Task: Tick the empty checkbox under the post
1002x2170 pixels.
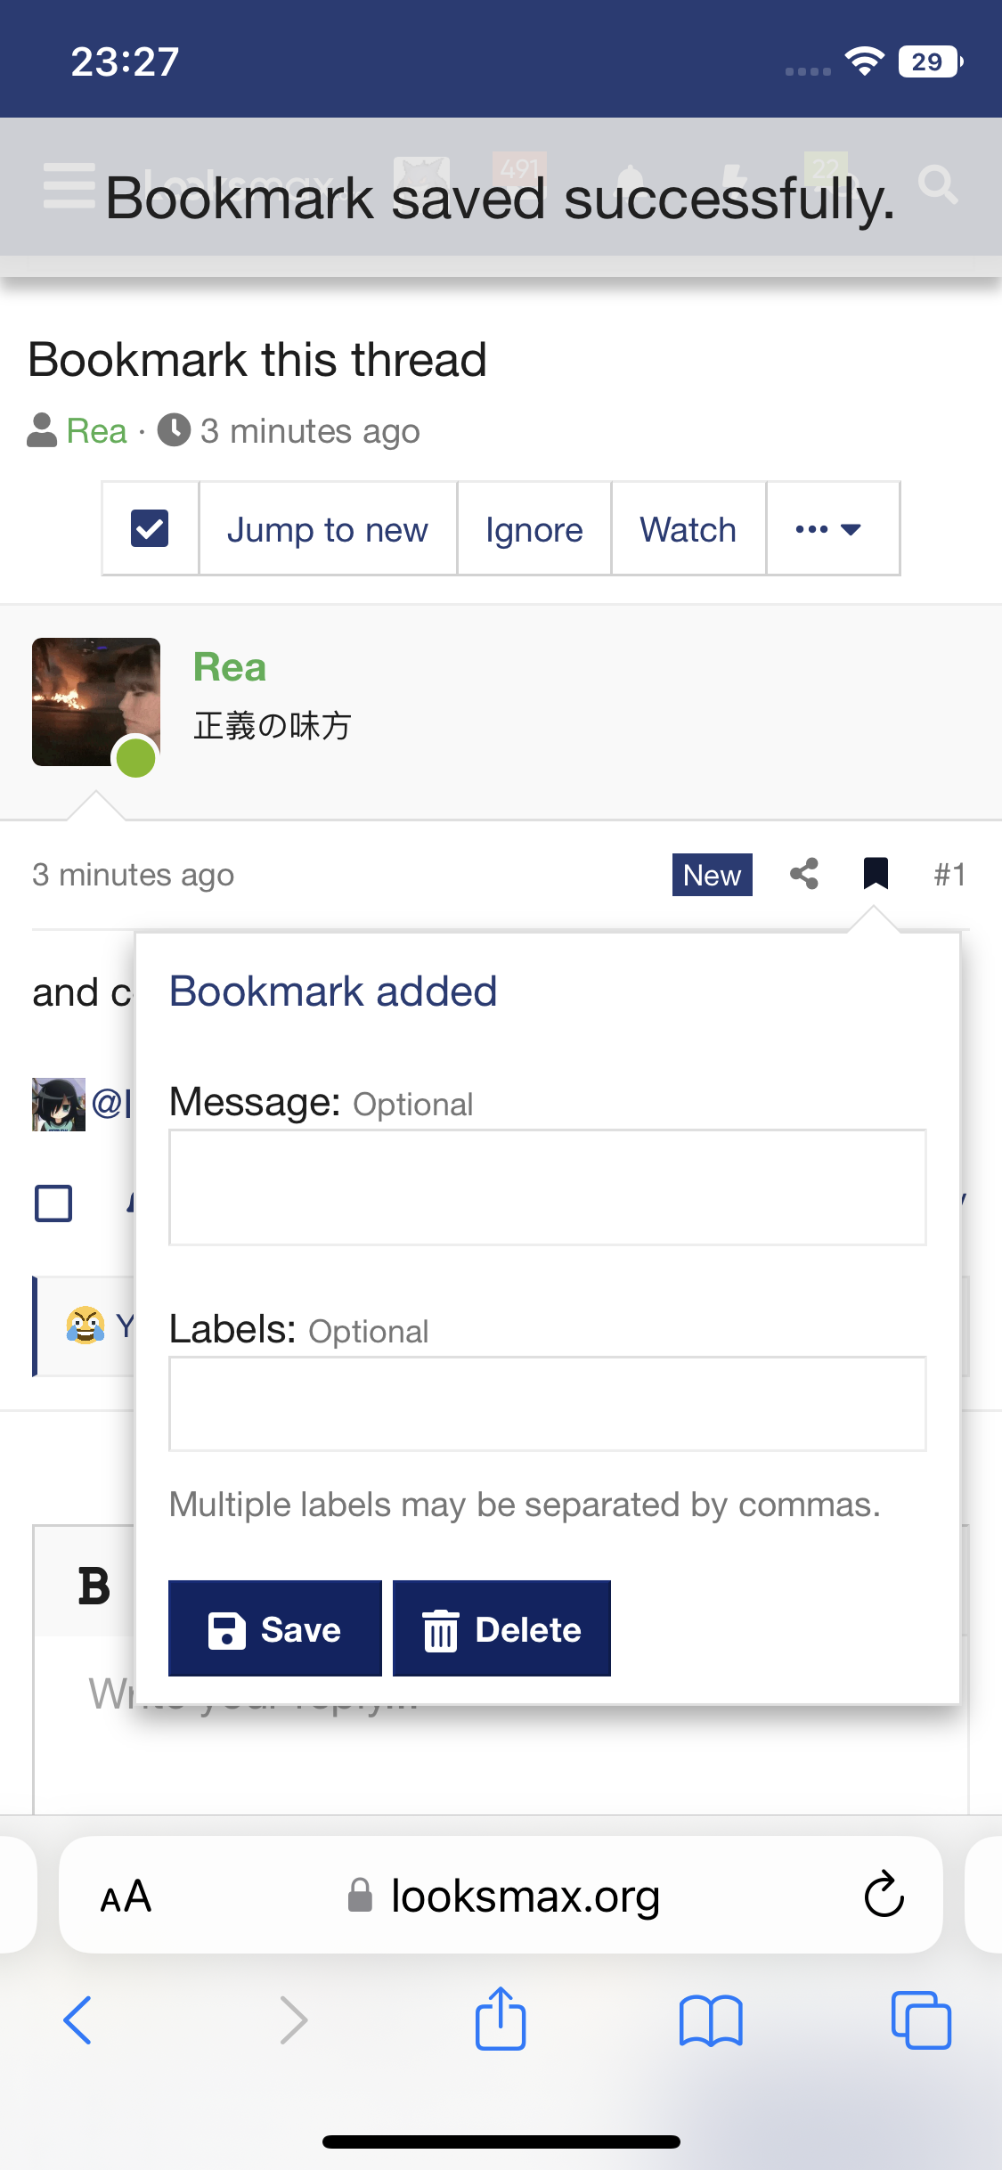Action: [53, 1203]
